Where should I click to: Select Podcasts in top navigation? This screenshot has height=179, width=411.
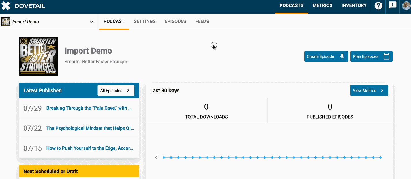coord(291,6)
